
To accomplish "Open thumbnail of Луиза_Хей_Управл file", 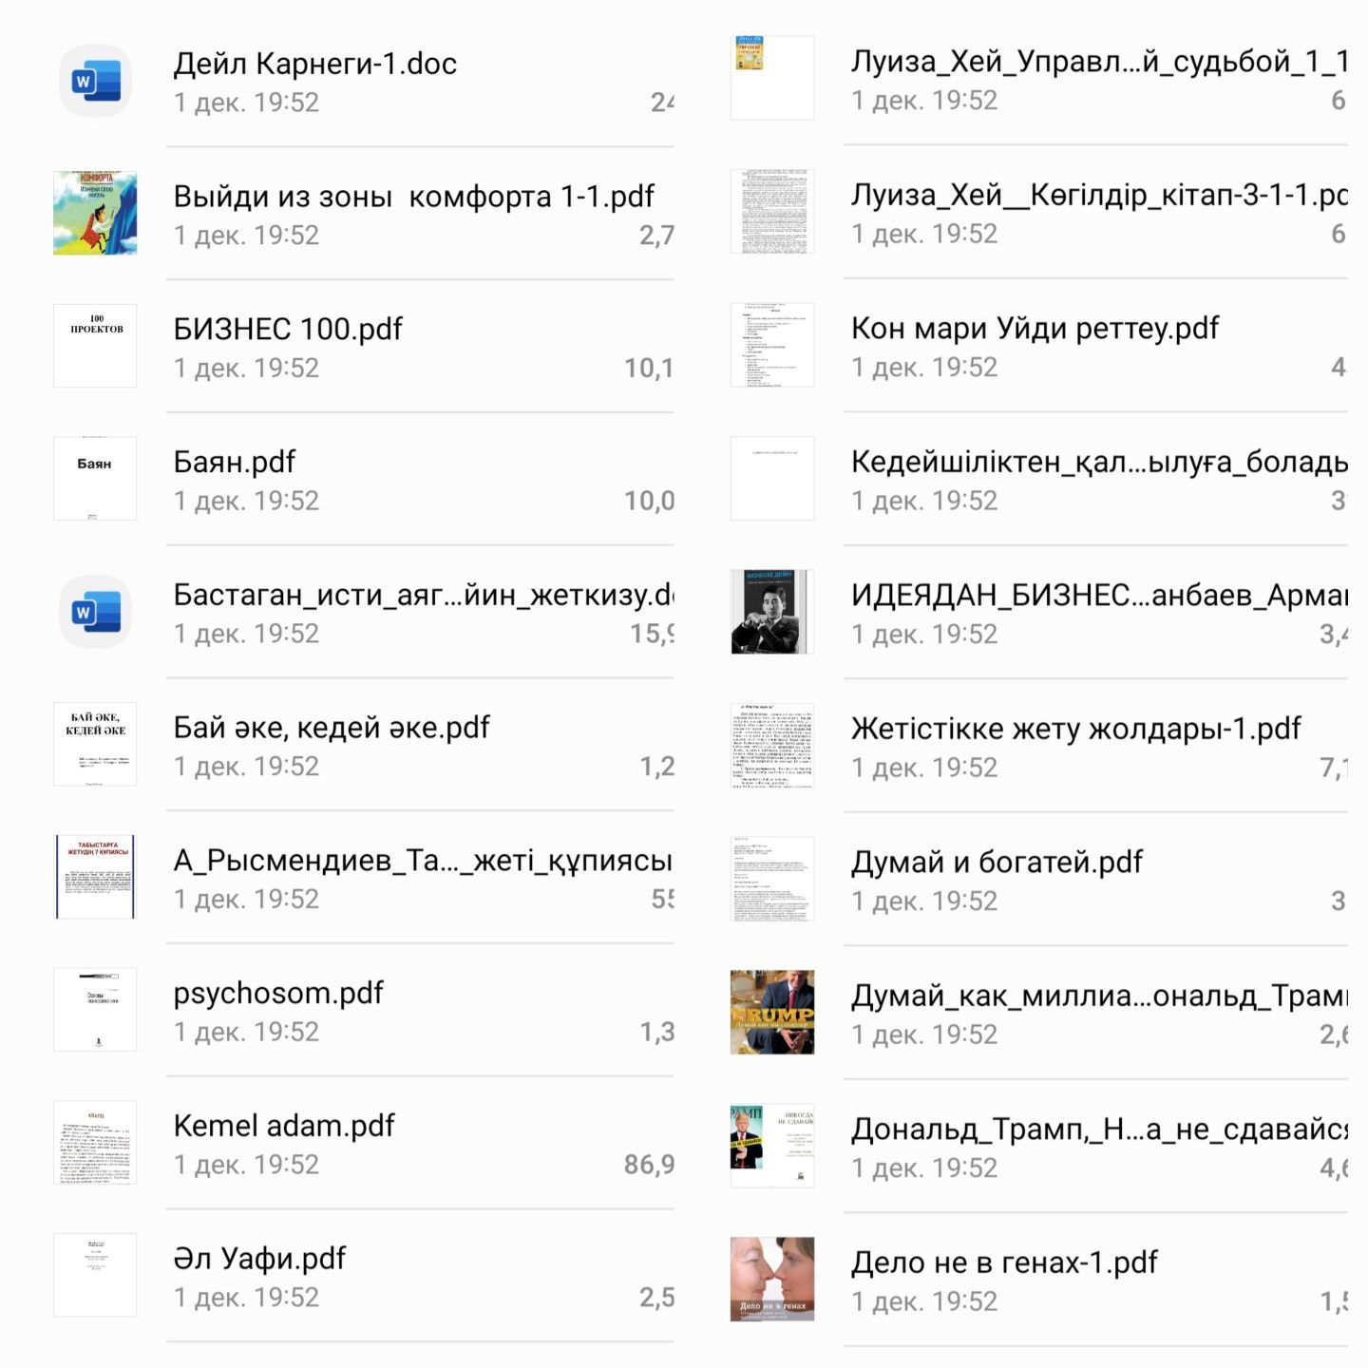I will tap(772, 78).
